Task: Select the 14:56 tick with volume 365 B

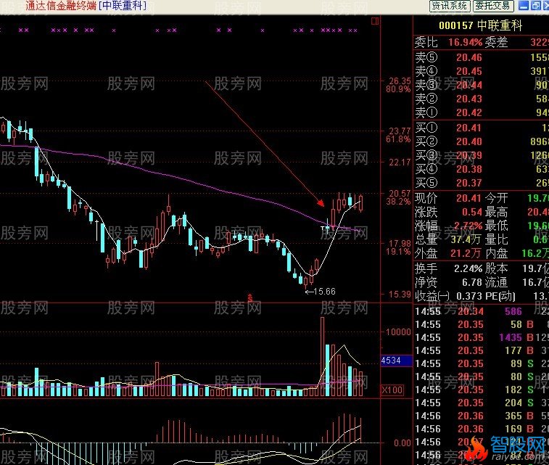Action: click(482, 416)
